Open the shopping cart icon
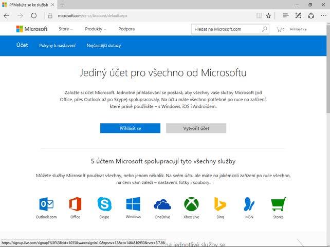 point(280,29)
